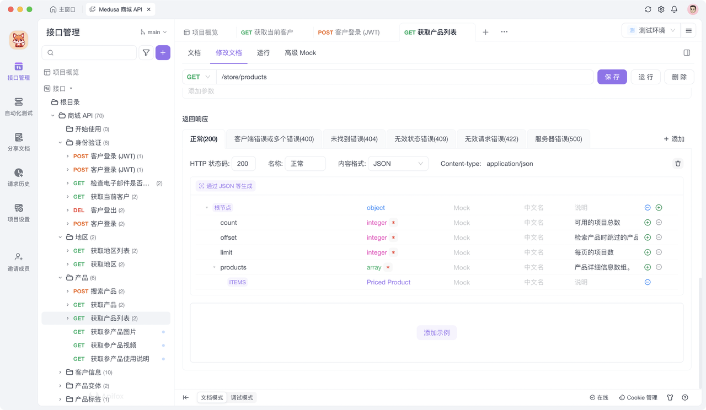Expand the 产品变体 folder
The height and width of the screenshot is (410, 706).
[61, 386]
